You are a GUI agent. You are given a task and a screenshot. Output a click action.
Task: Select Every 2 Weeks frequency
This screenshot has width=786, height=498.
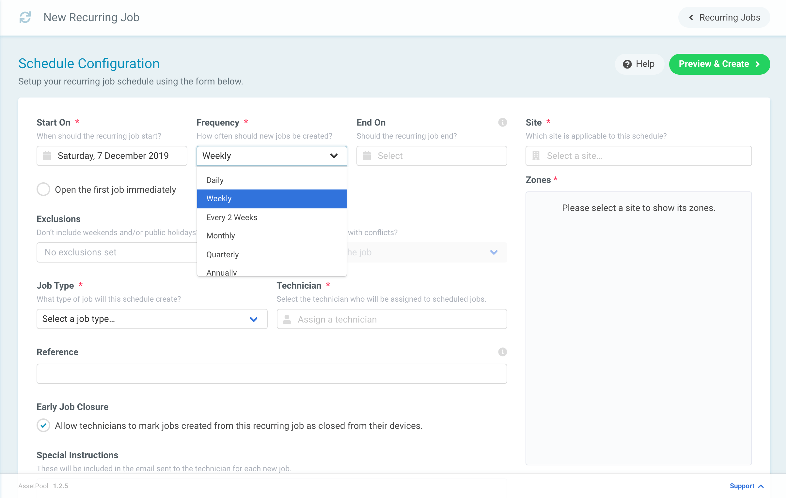(x=272, y=217)
